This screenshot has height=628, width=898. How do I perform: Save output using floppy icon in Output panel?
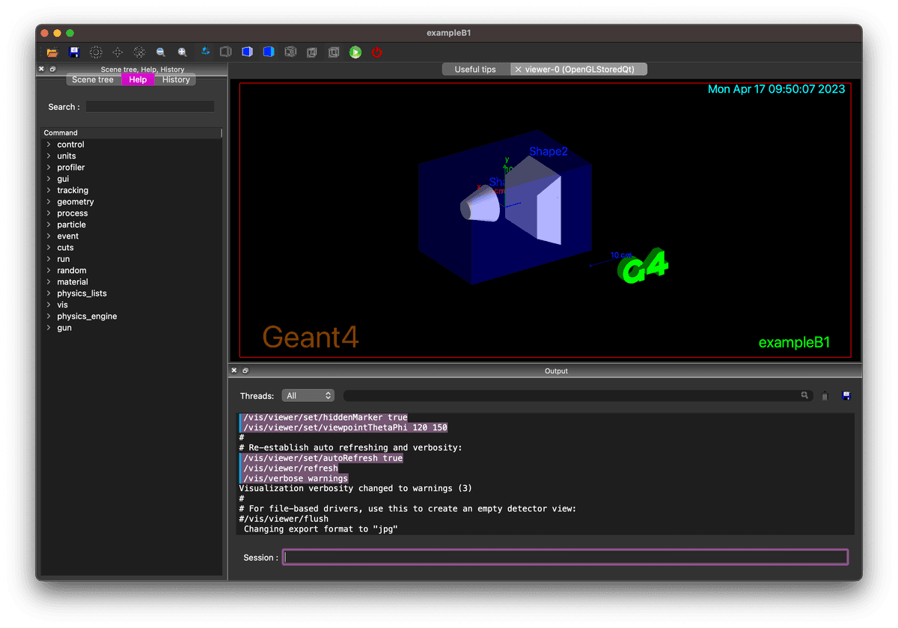[846, 395]
